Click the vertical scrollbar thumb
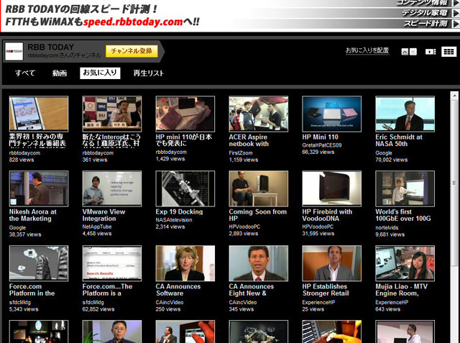Viewport: 460px width, 343px height. pyautogui.click(x=454, y=182)
